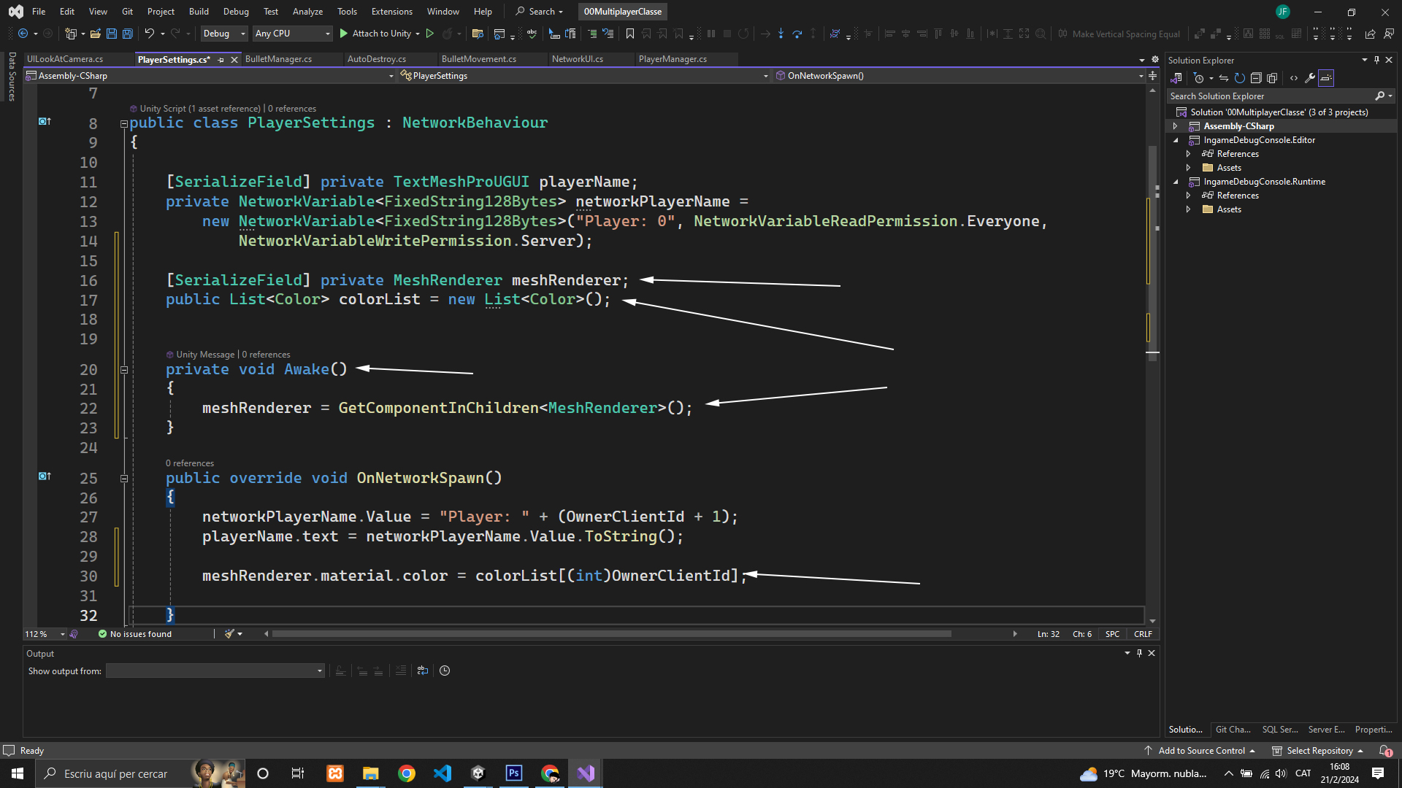Expand the Assembly-CSharp project node
The image size is (1402, 788).
[1175, 126]
